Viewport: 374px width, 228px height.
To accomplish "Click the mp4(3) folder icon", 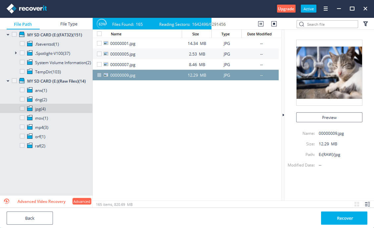I will tap(30, 128).
